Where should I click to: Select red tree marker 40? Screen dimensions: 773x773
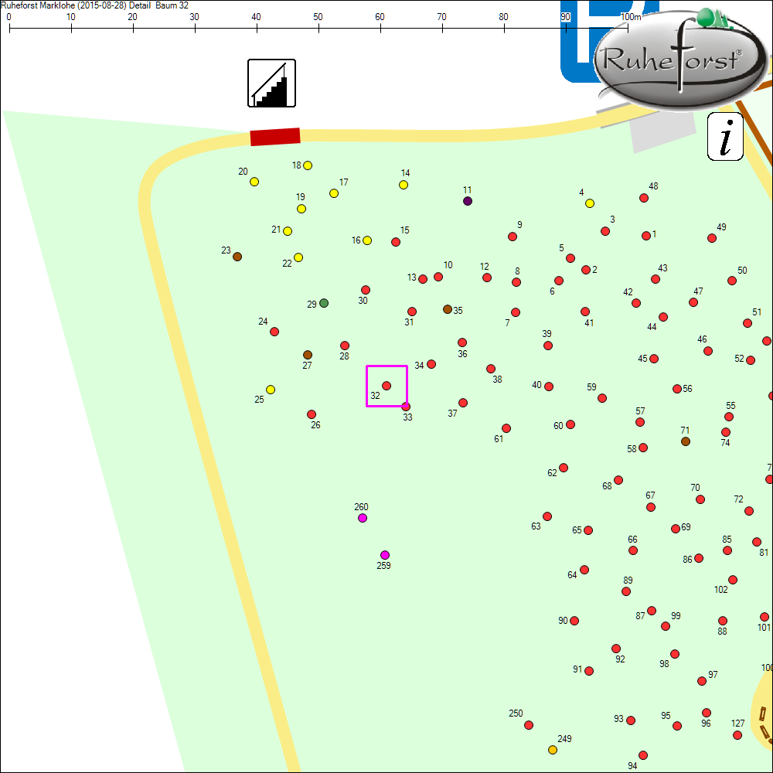point(549,386)
